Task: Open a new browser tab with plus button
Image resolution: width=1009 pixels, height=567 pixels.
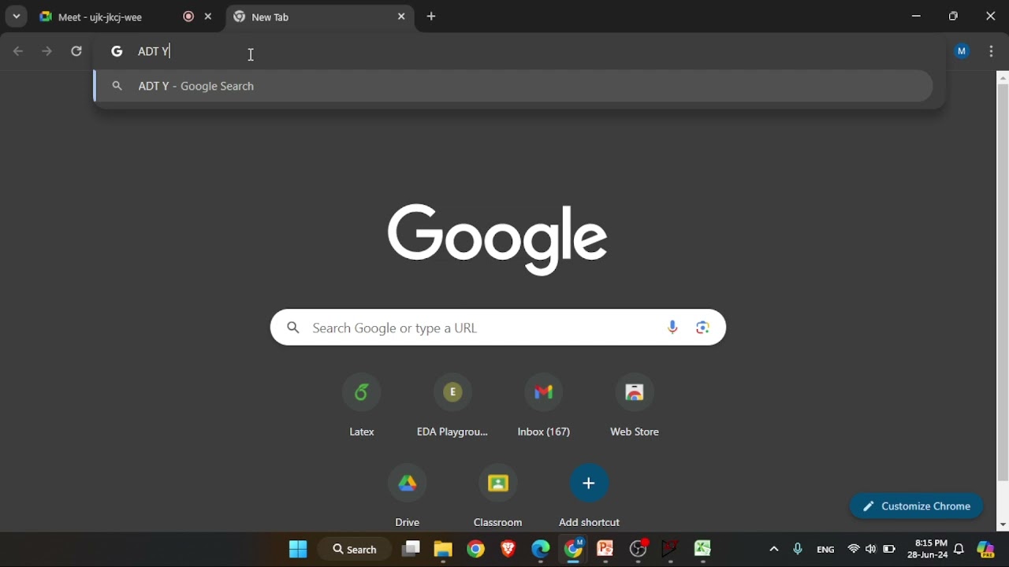Action: pyautogui.click(x=432, y=17)
